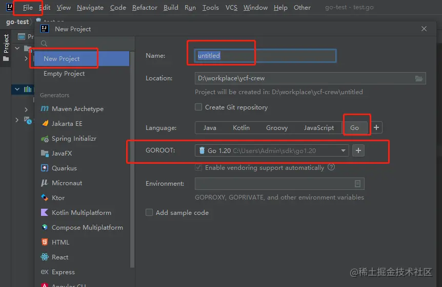
Task: Click the search field in New Project dialog
Action: (85, 43)
